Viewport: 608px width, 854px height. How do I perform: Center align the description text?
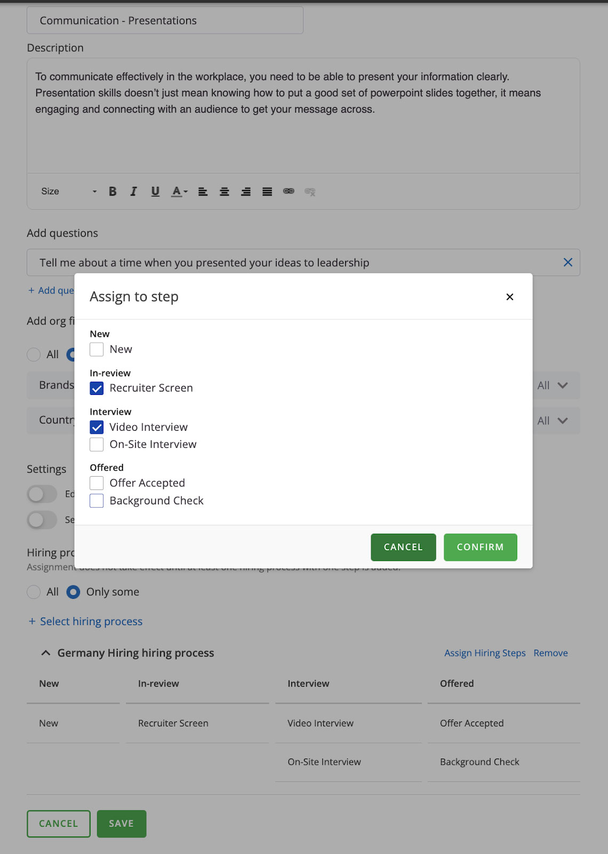coord(225,192)
